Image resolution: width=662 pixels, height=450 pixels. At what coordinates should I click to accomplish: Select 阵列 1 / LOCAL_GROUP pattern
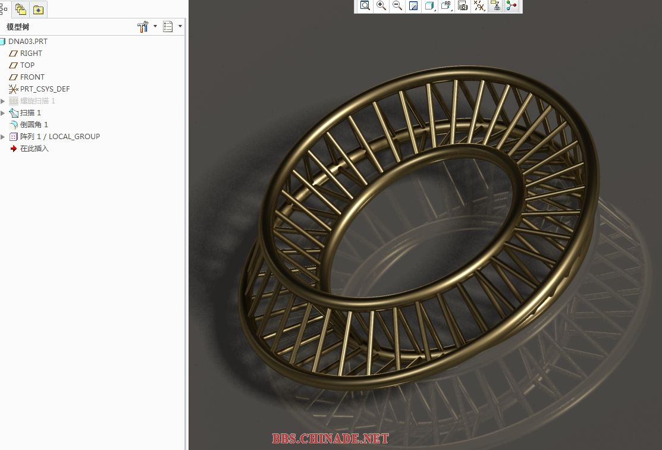coord(60,136)
